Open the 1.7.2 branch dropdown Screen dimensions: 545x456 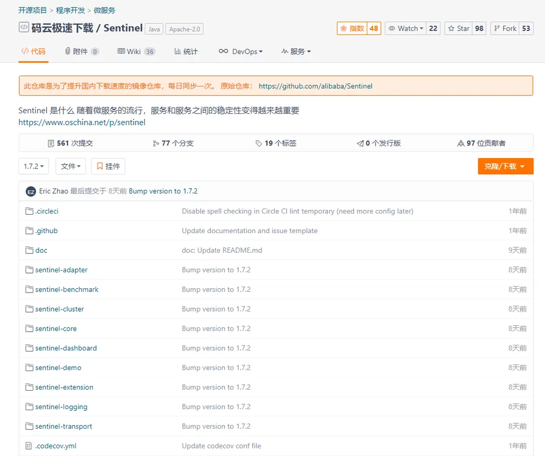(34, 166)
